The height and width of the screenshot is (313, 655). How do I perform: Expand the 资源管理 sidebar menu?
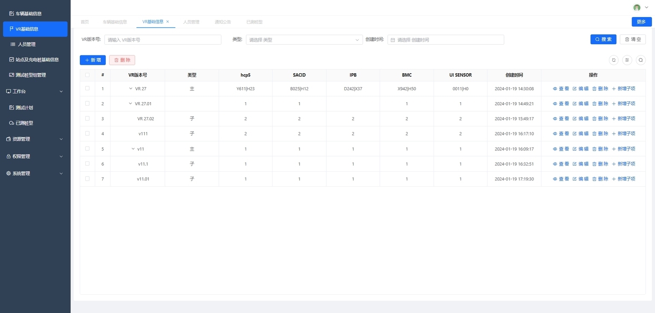click(35, 139)
